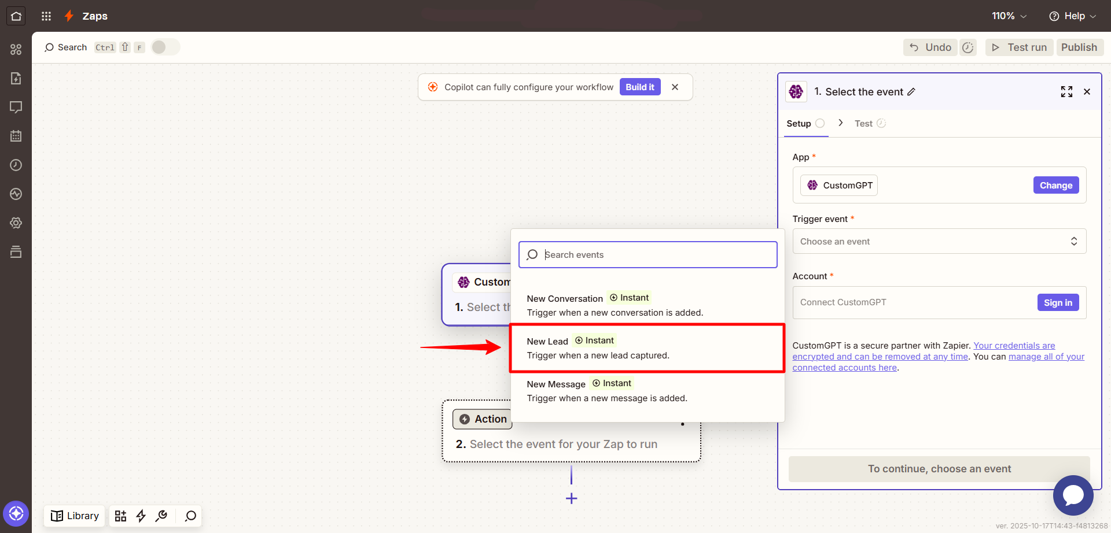Switch to the Setup tab
Image resolution: width=1111 pixels, height=533 pixels.
805,123
